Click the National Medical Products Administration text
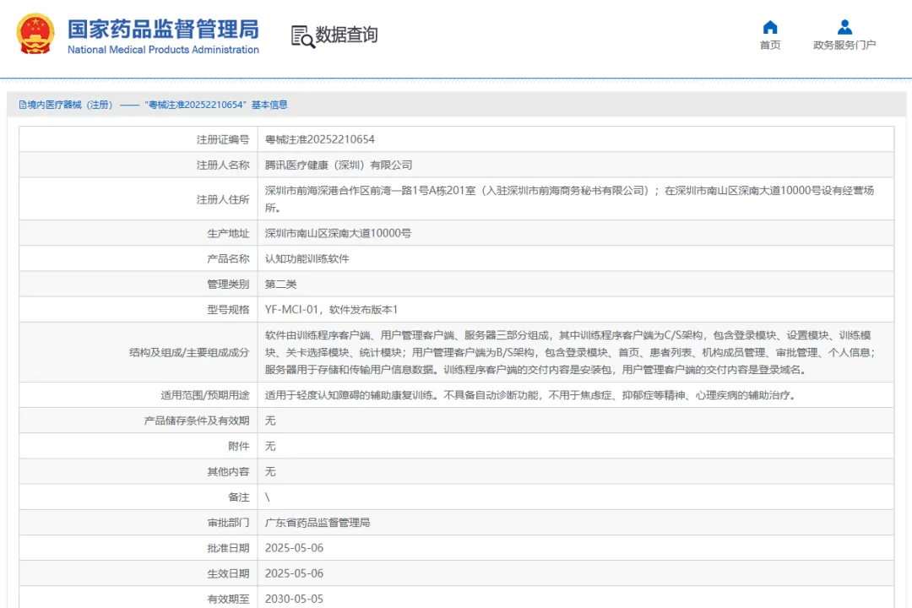912x608 pixels. point(163,50)
